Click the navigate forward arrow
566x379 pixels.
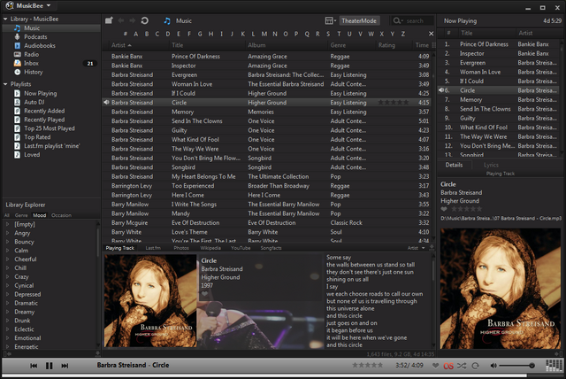pos(133,21)
